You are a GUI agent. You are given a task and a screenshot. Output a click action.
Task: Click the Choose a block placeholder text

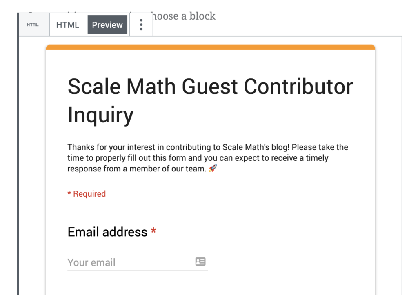coord(183,16)
